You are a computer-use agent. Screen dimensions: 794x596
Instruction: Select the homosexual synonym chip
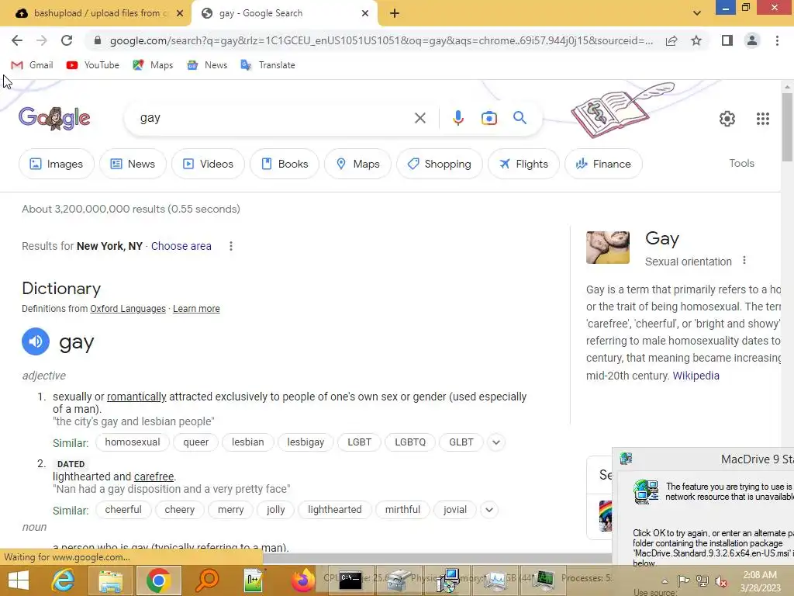coord(132,442)
